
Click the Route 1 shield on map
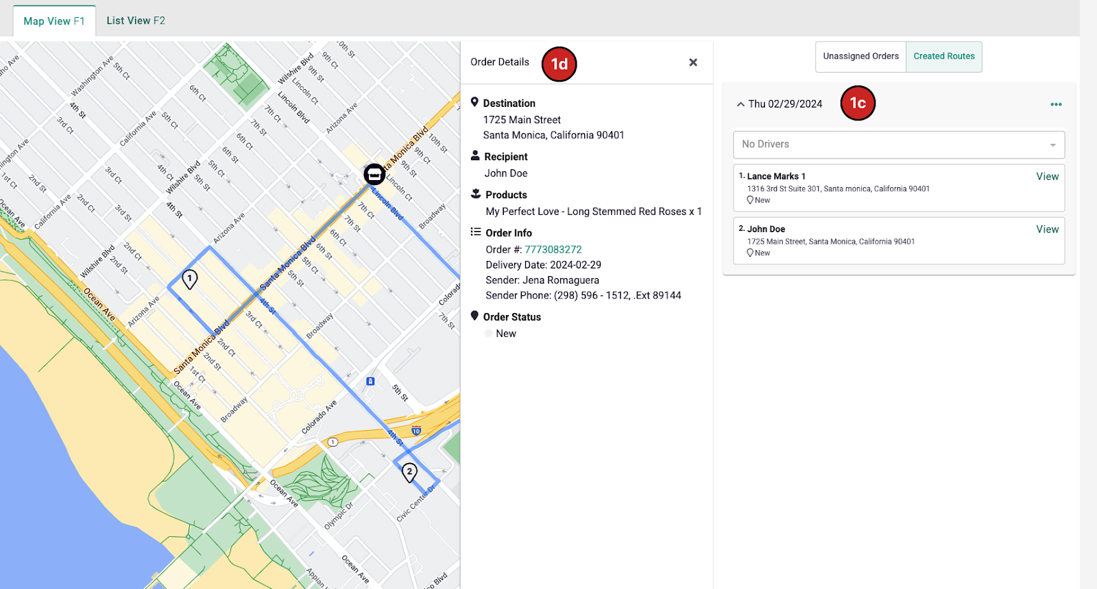pyautogui.click(x=333, y=442)
